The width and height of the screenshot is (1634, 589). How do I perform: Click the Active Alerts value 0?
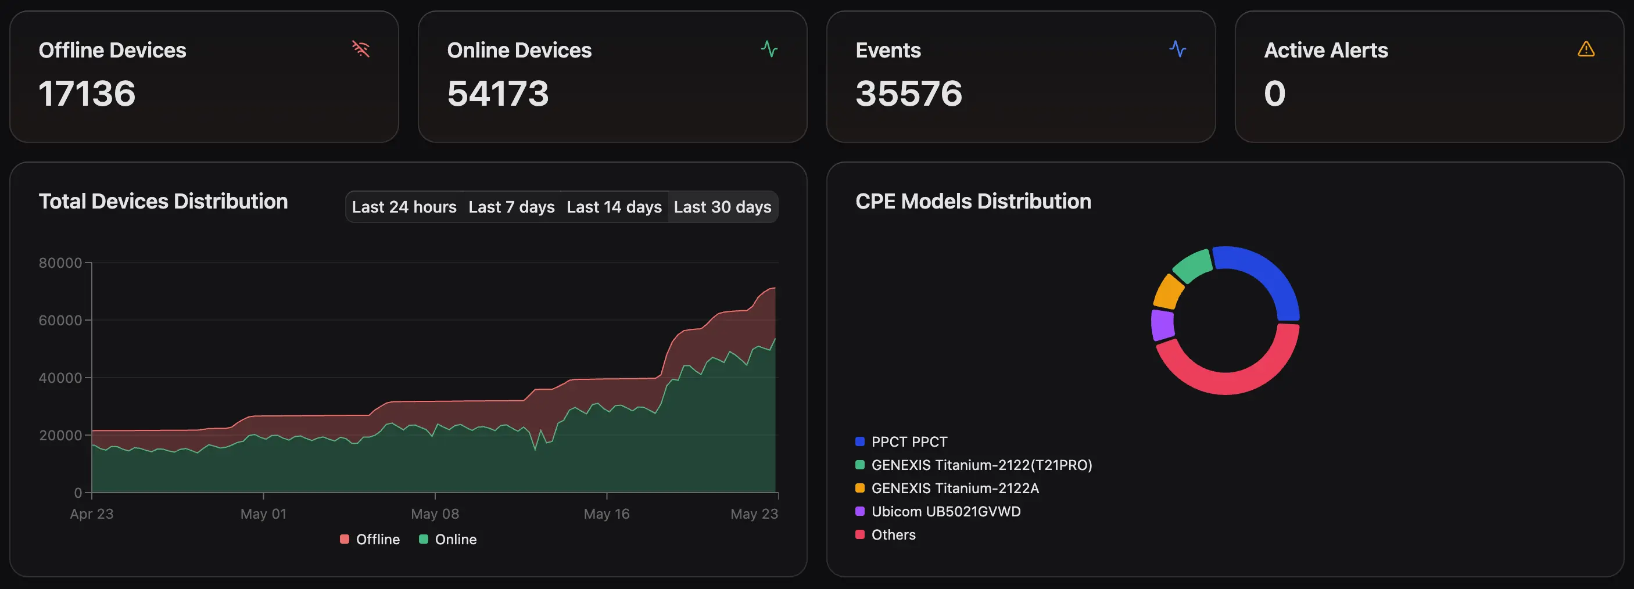point(1275,93)
